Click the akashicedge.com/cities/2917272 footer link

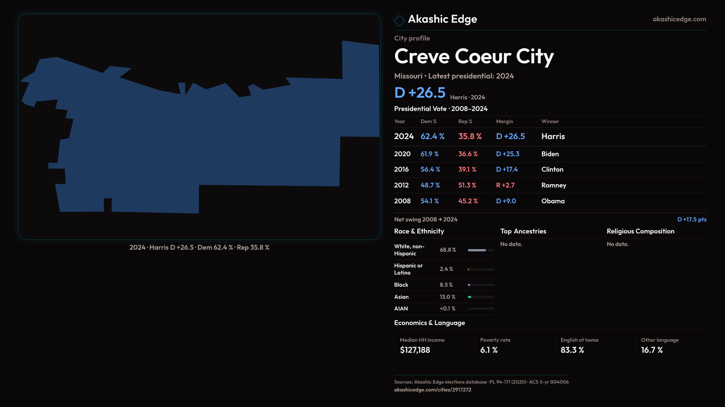pyautogui.click(x=432, y=390)
